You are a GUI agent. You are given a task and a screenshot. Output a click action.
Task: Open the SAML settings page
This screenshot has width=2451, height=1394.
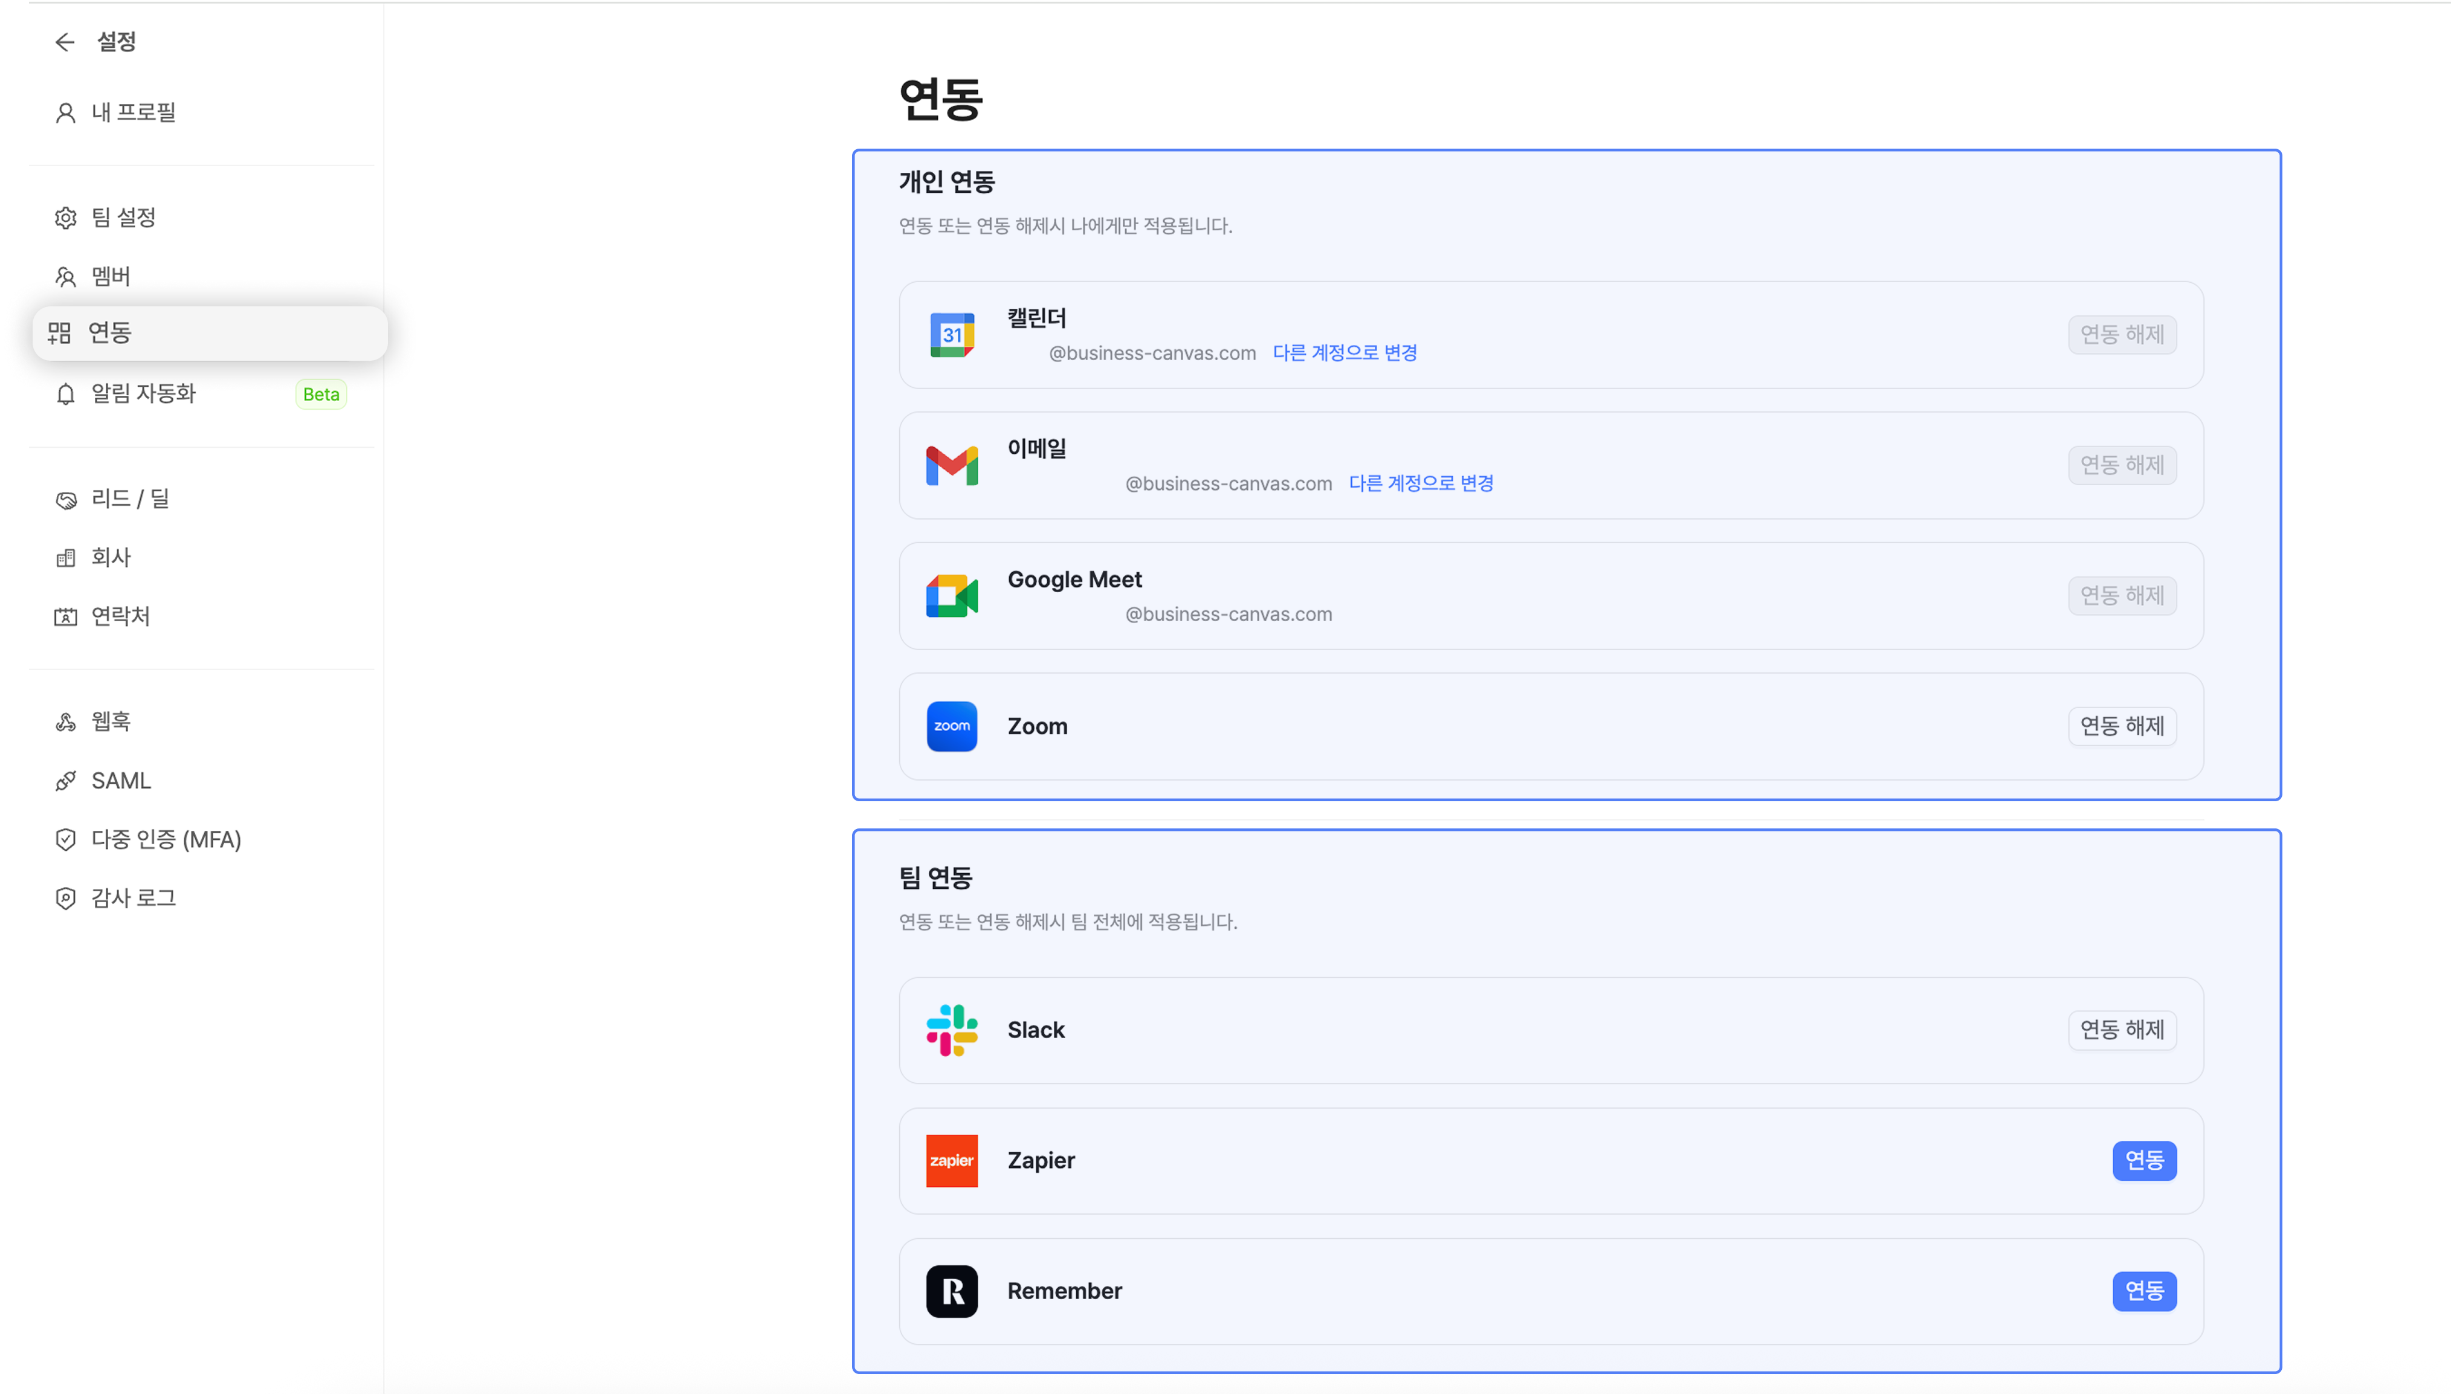point(121,780)
